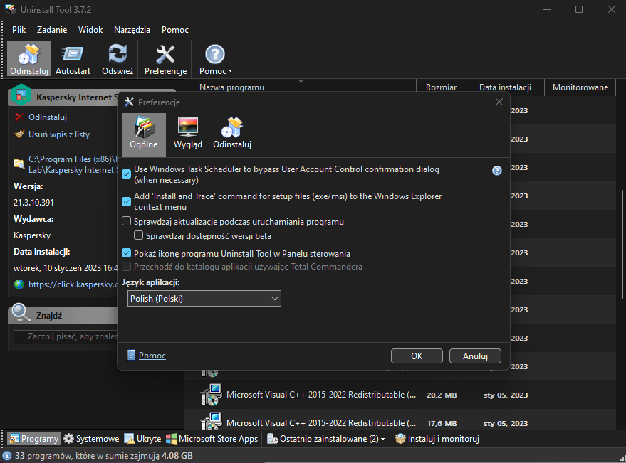This screenshot has height=463, width=626.
Task: Click the magnifier icon in Znajdź panel
Action: point(21,313)
